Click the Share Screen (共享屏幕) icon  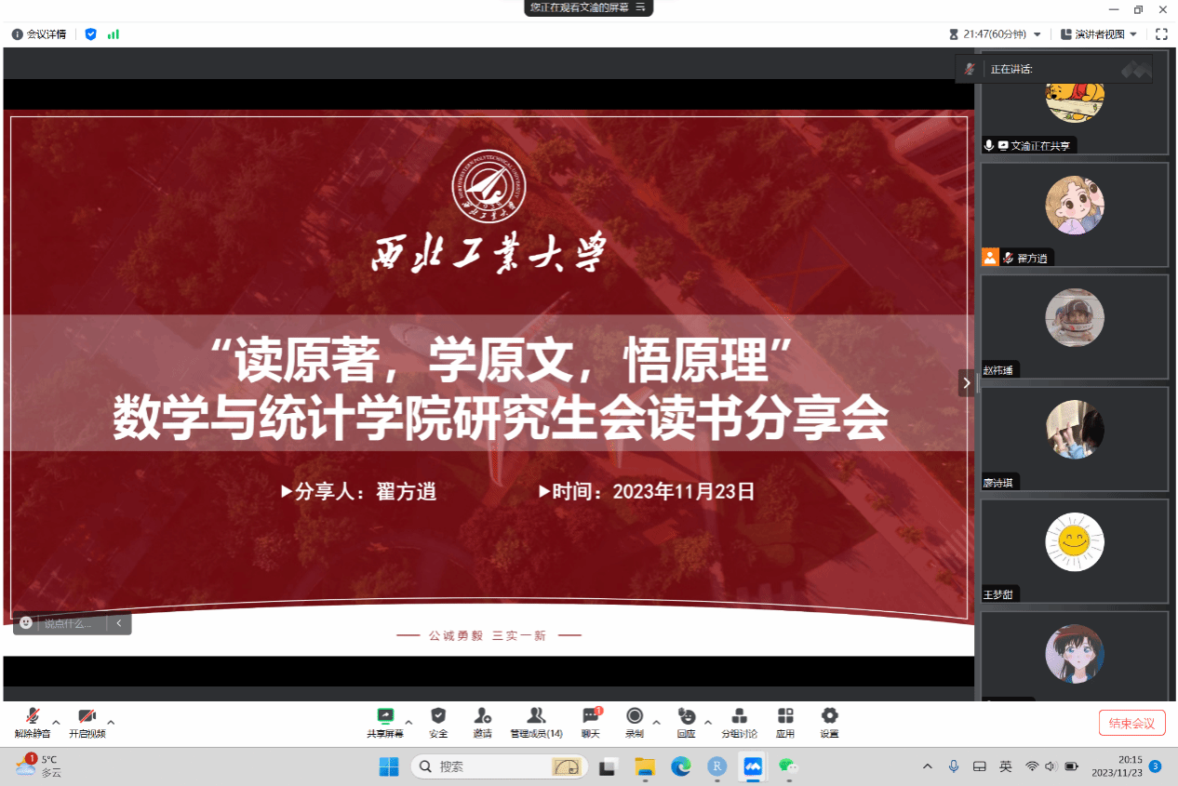(x=384, y=716)
